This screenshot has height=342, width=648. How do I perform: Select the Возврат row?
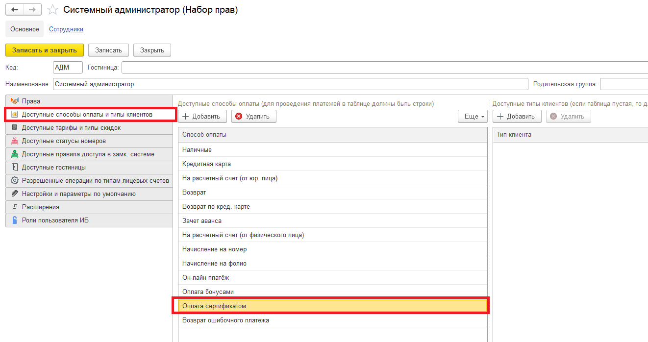(x=333, y=192)
